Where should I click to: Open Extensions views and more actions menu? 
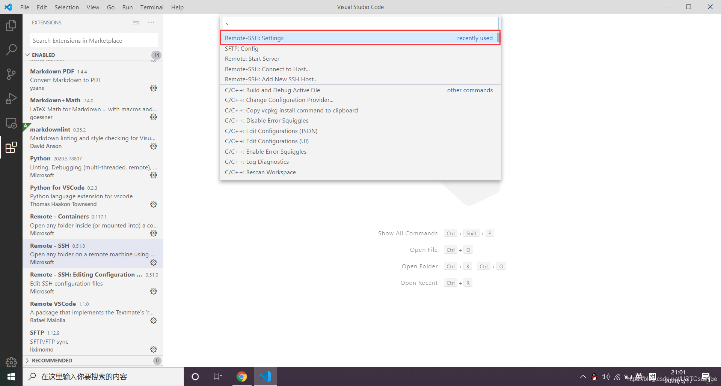tap(151, 22)
